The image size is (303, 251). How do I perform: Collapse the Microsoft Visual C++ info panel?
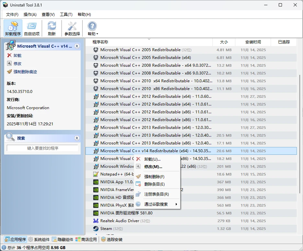pyautogui.click(x=77, y=46)
